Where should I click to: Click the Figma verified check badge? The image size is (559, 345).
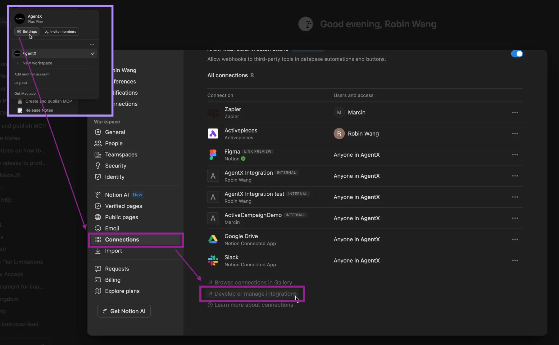coord(243,159)
